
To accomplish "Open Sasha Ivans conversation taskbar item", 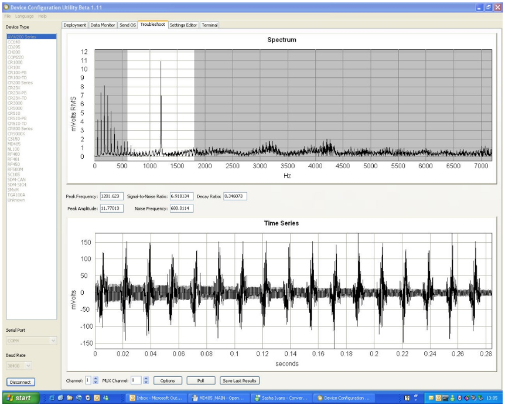I will pos(282,399).
